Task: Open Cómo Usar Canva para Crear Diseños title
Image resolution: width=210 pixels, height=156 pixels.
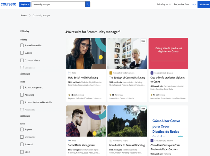Action: [165, 147]
